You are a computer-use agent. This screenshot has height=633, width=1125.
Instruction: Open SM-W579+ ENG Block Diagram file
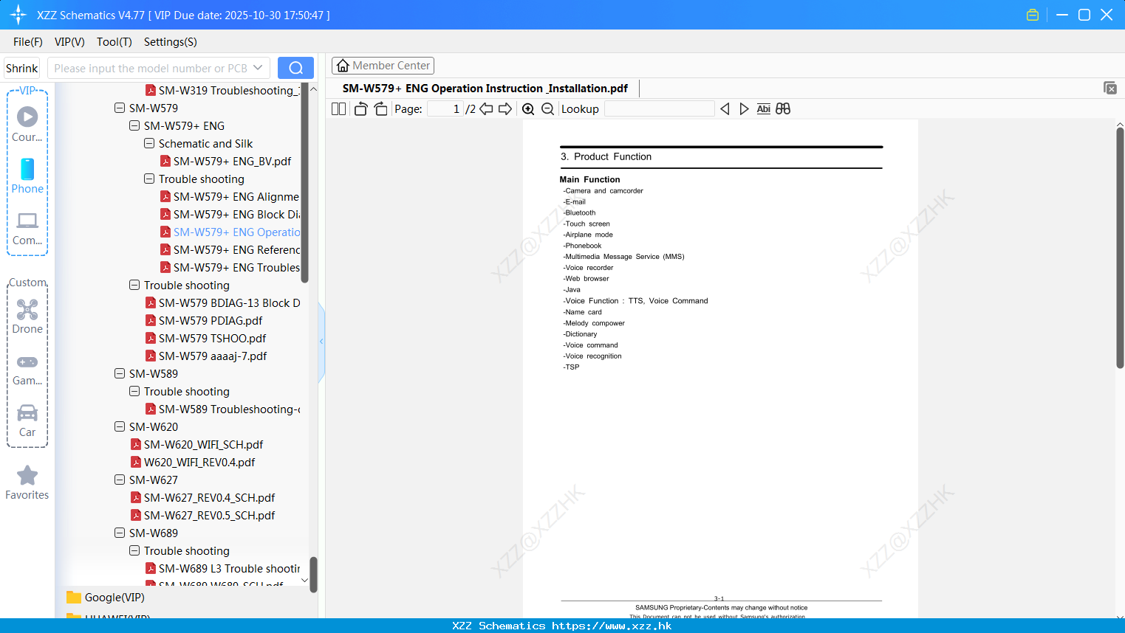coord(230,214)
